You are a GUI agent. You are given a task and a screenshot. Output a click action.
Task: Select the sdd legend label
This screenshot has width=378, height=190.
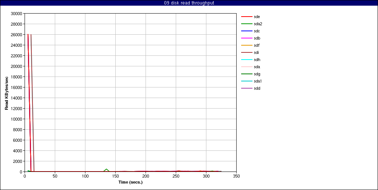click(x=257, y=88)
